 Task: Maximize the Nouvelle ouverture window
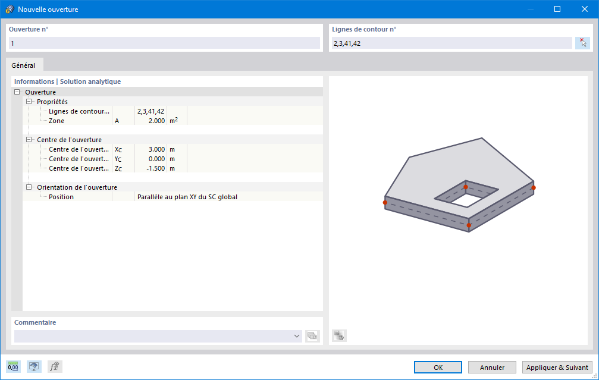557,9
